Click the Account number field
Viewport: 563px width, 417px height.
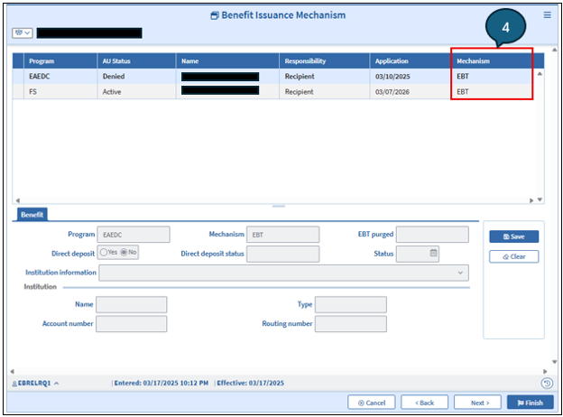pyautogui.click(x=132, y=324)
